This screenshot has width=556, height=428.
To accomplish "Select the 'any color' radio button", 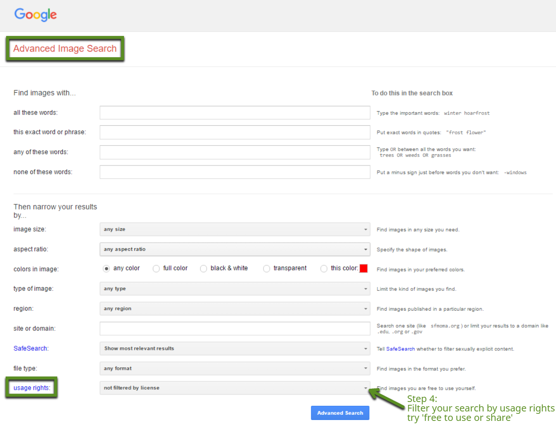I will (106, 269).
